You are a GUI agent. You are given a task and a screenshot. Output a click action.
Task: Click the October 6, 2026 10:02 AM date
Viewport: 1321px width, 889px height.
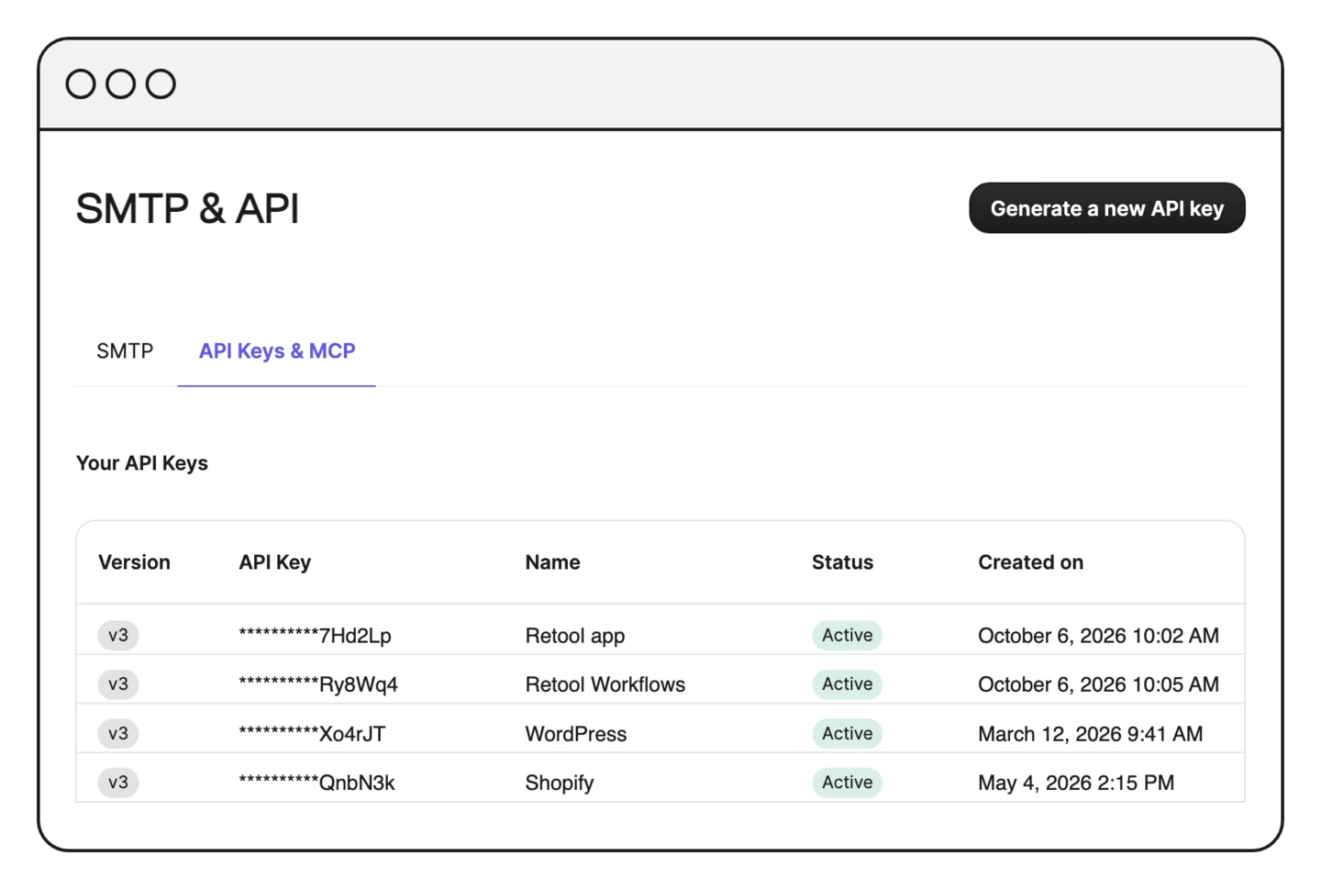(1098, 636)
